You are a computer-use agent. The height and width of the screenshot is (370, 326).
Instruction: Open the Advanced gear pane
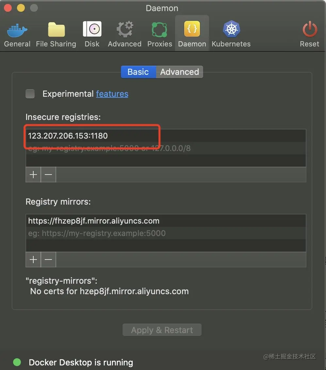coord(124,34)
